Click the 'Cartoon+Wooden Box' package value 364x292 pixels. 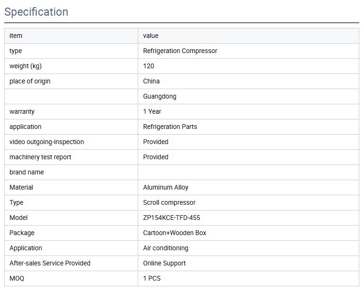(x=175, y=233)
